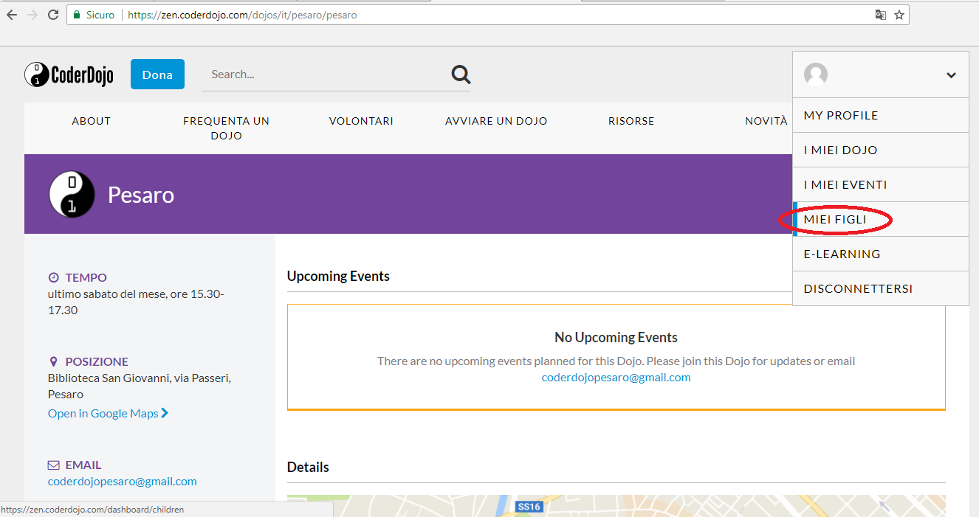Click the Details heading
The image size is (979, 517).
pyautogui.click(x=308, y=467)
